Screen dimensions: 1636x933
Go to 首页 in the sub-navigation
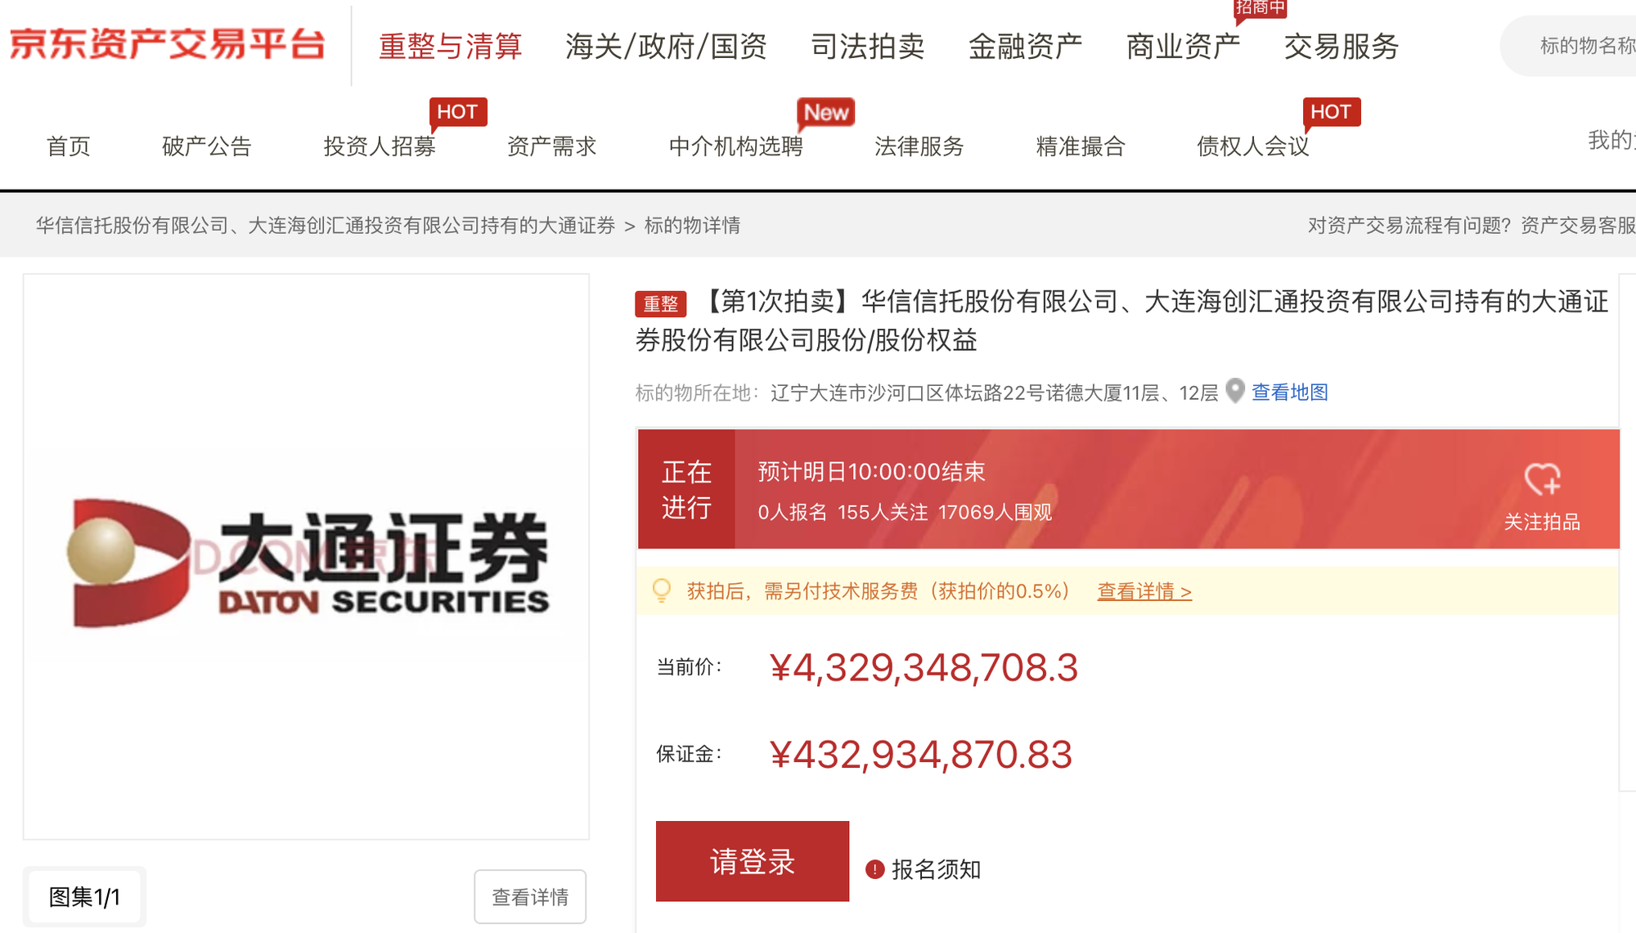click(69, 146)
